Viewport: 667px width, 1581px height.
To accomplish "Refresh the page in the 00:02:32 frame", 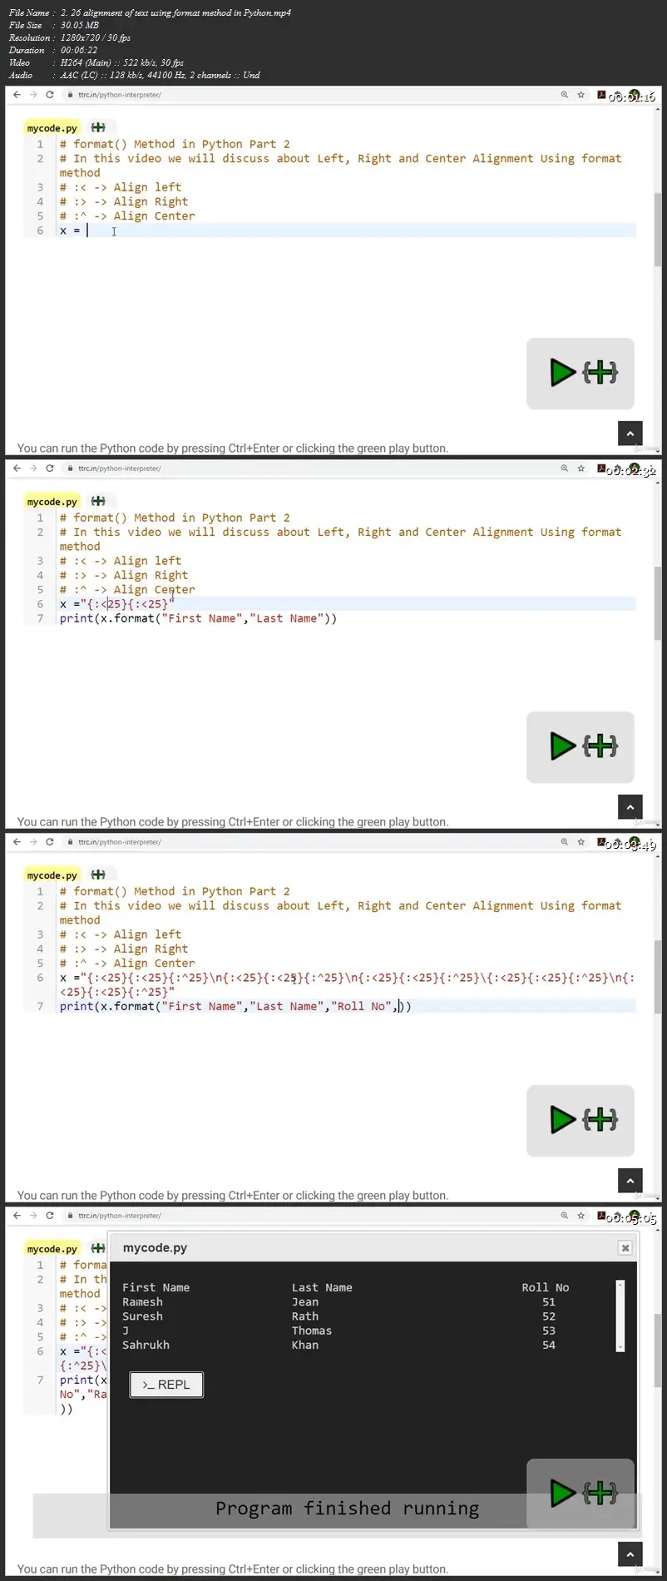I will pos(50,468).
